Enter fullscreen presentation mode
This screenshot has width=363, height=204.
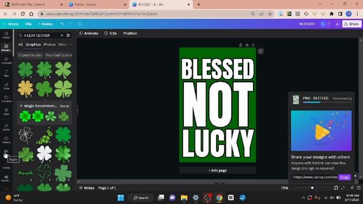pos(343,188)
